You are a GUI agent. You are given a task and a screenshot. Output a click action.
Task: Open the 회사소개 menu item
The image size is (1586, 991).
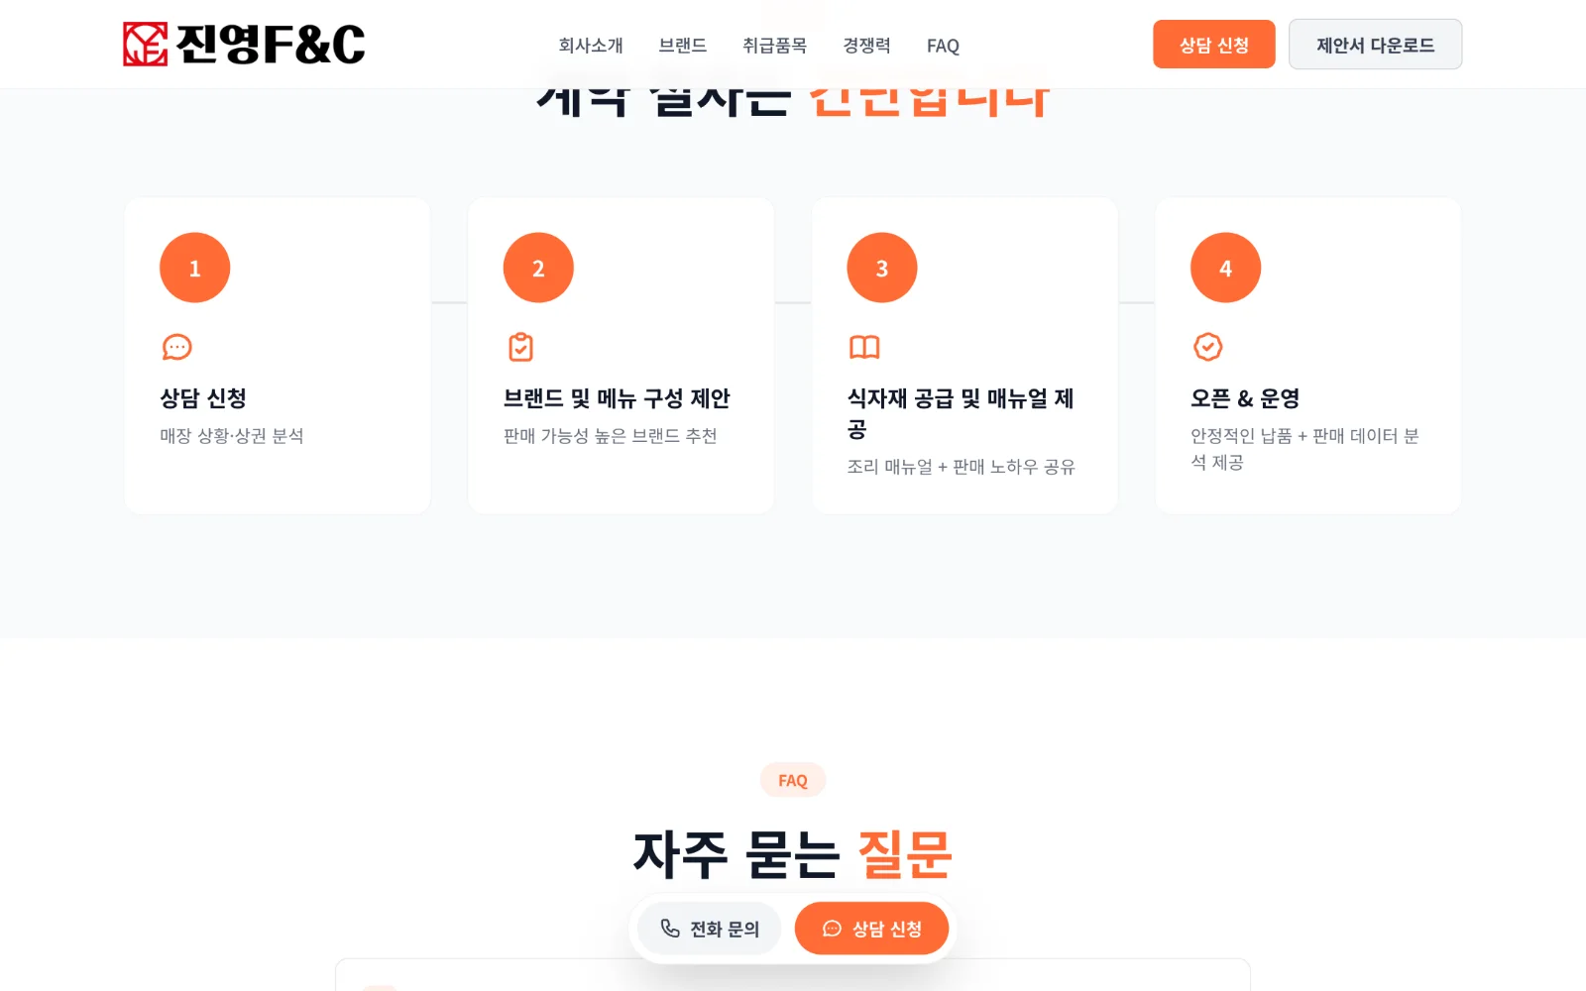click(x=591, y=46)
